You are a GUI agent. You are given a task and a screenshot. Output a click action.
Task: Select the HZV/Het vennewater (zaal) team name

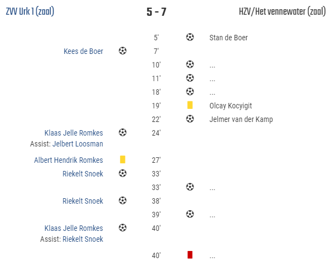[282, 11]
